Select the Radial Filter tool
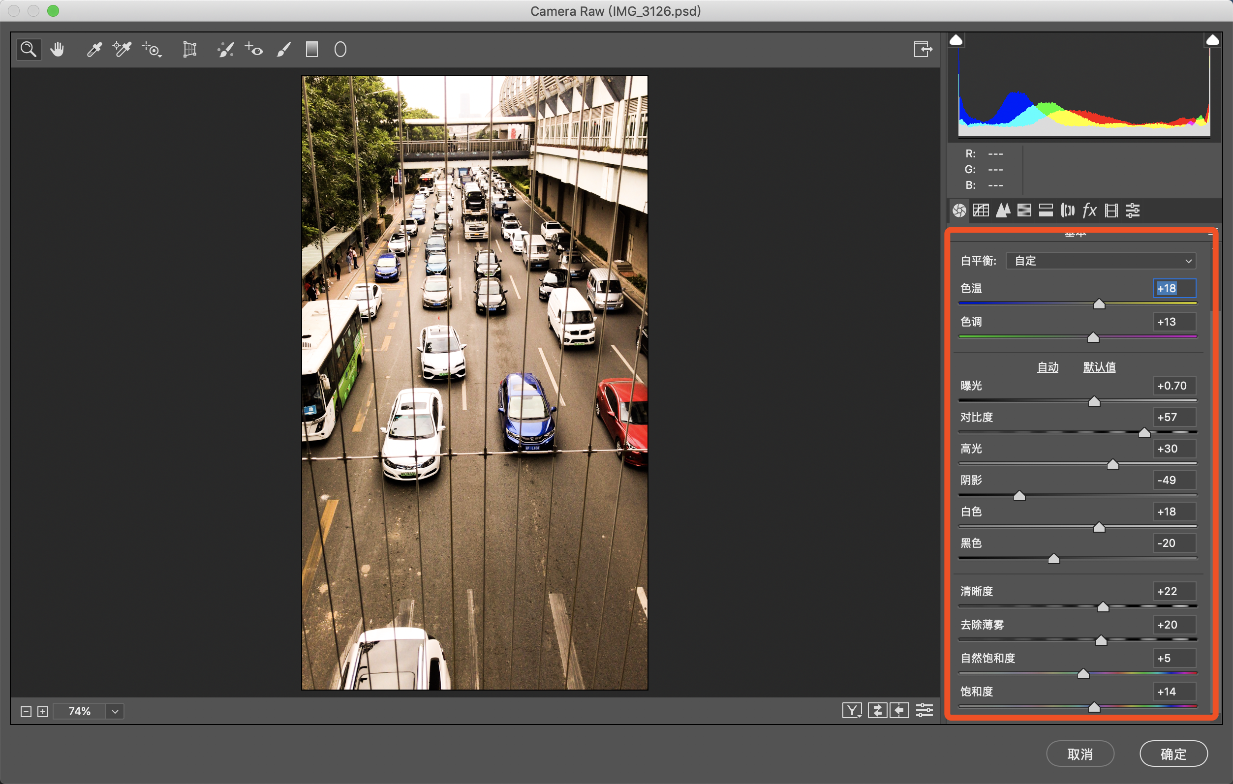1233x784 pixels. [x=340, y=50]
